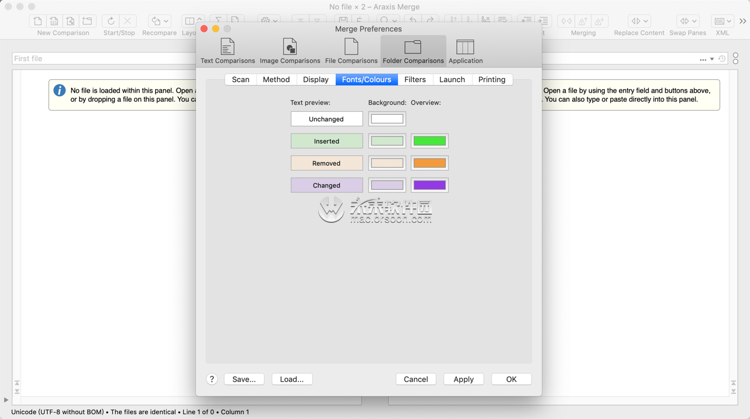Image resolution: width=750 pixels, height=419 pixels.
Task: Click the ellipsis browse button in right file field
Action: click(x=703, y=59)
